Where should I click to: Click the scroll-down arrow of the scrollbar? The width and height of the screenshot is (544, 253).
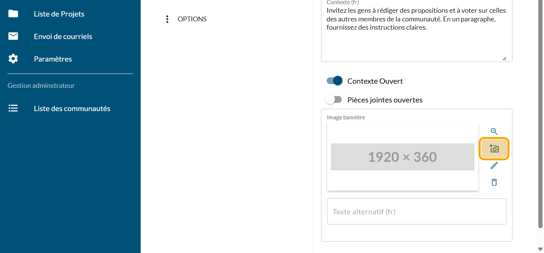[x=540, y=249]
